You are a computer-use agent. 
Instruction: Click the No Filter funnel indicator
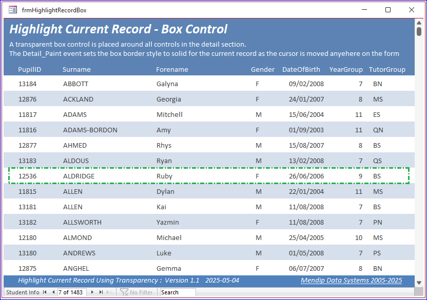pyautogui.click(x=136, y=292)
